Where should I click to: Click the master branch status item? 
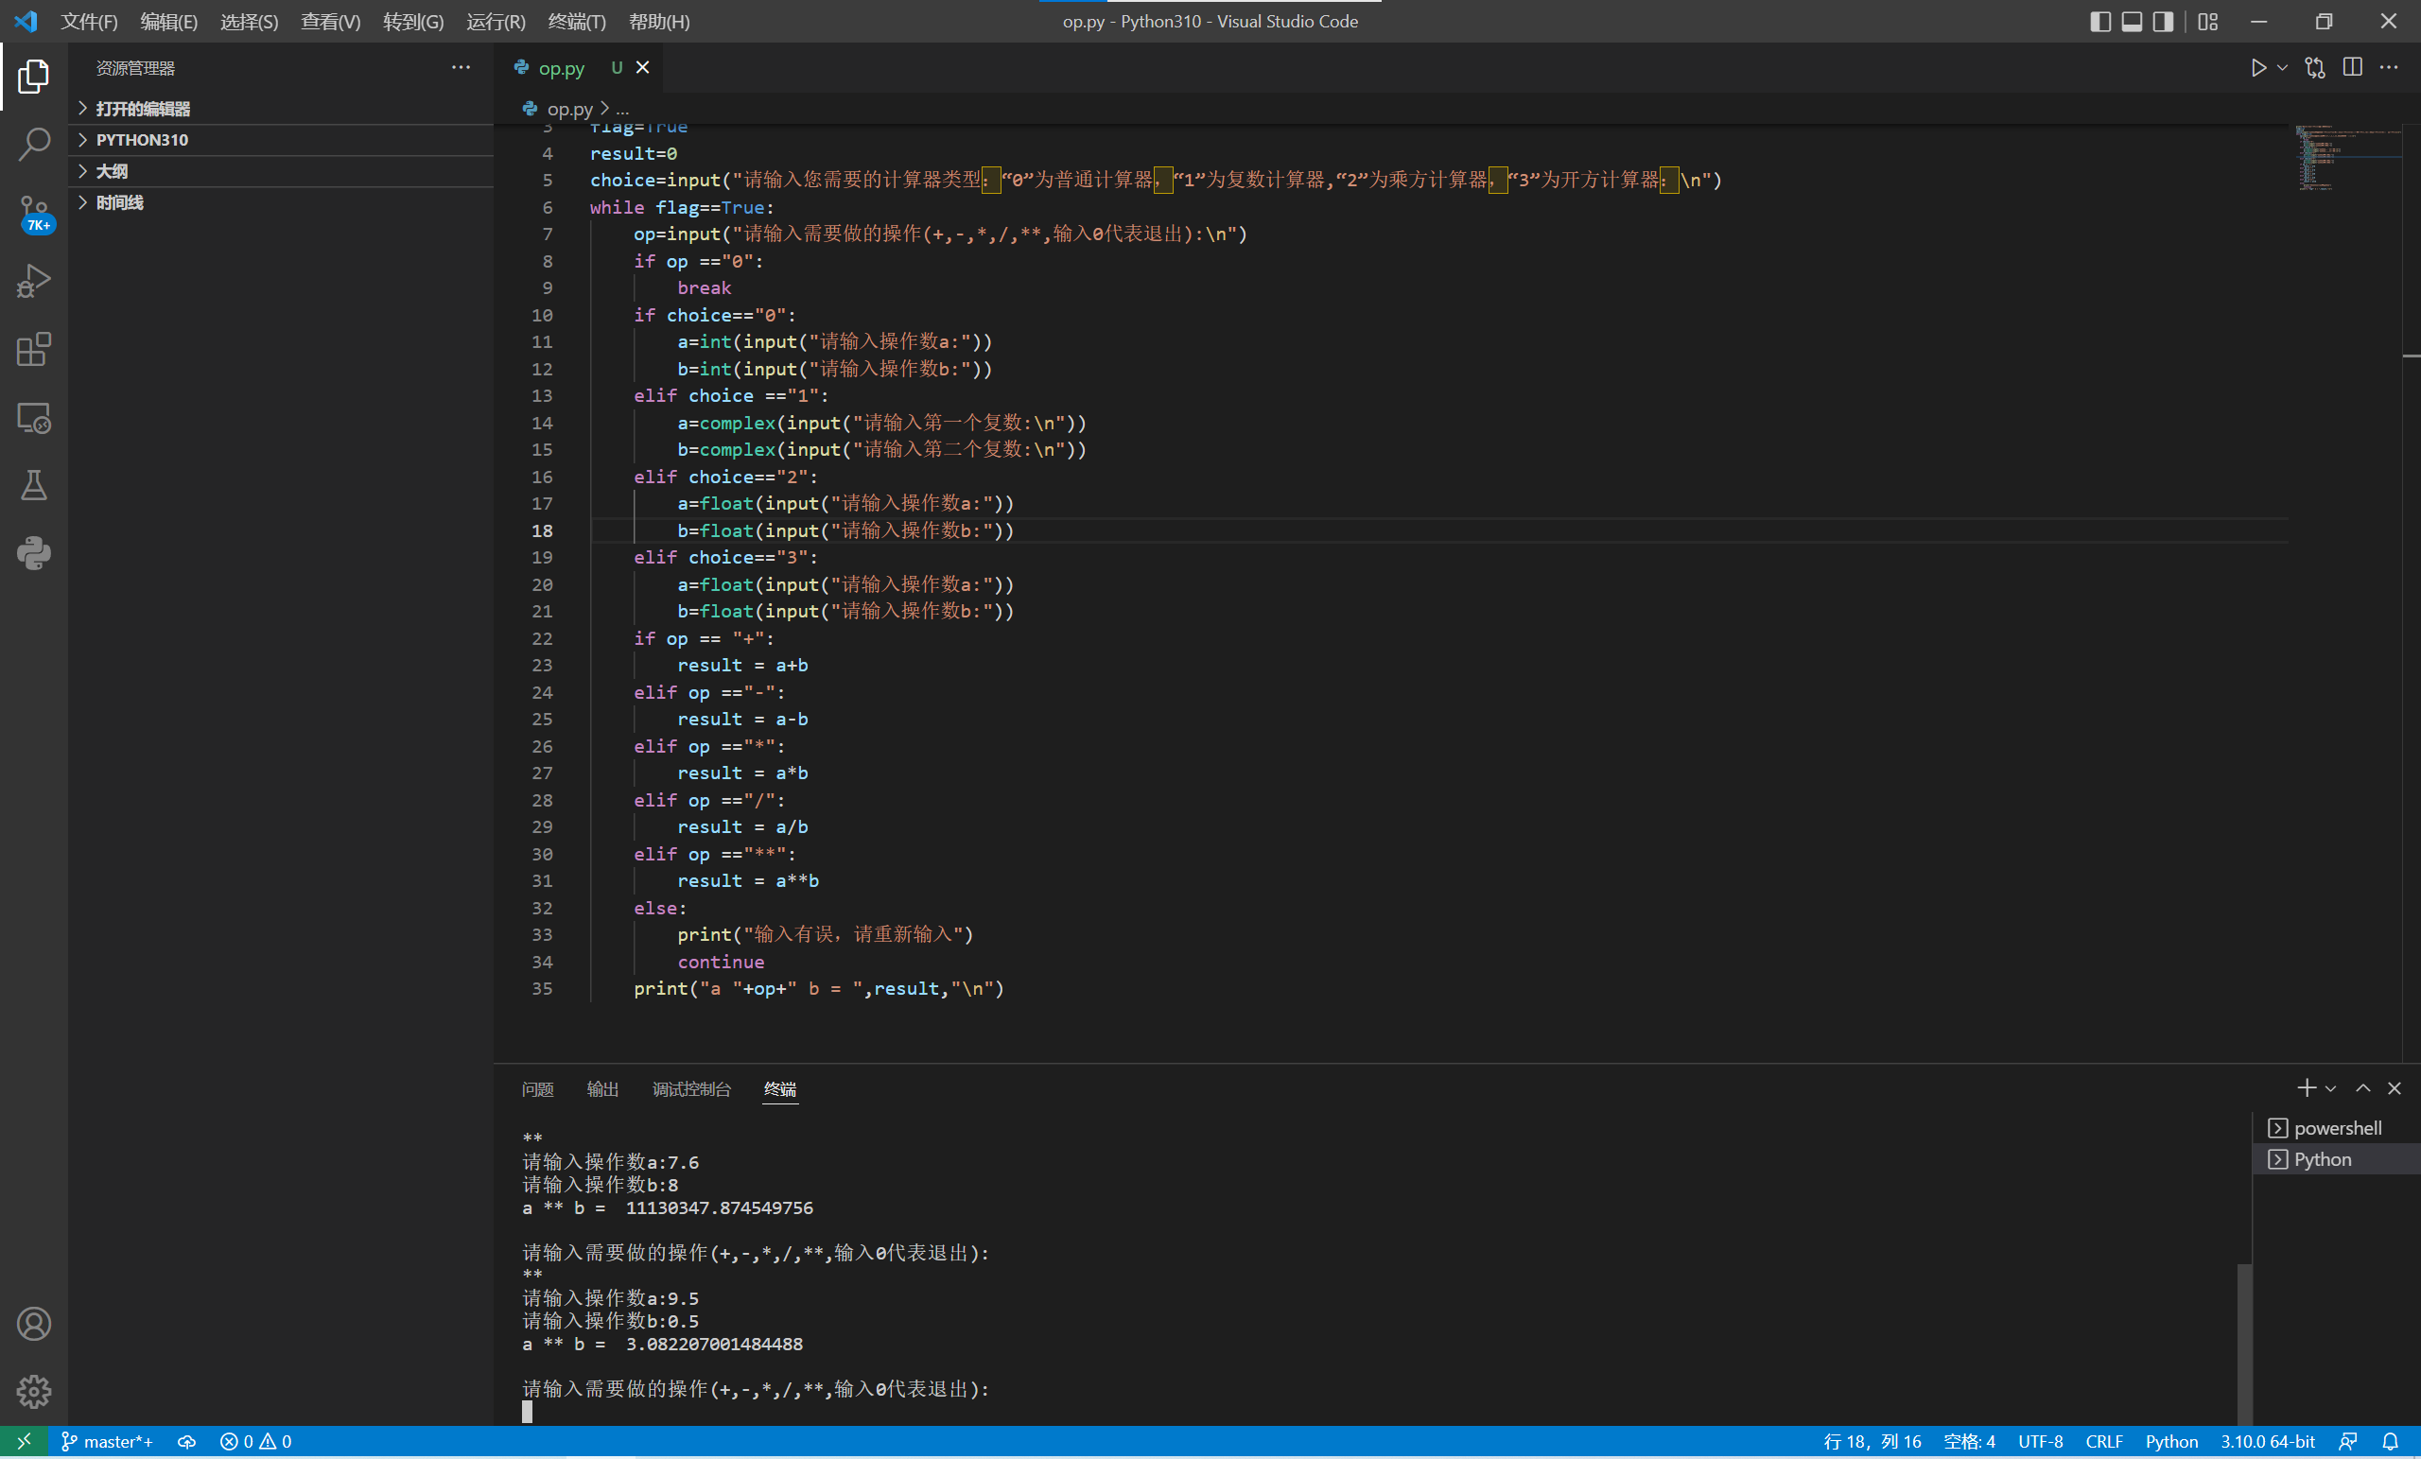point(107,1441)
